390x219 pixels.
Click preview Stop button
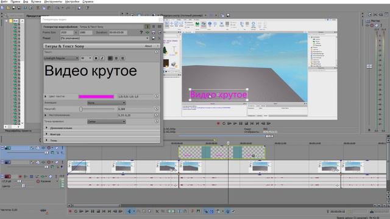coord(246,123)
